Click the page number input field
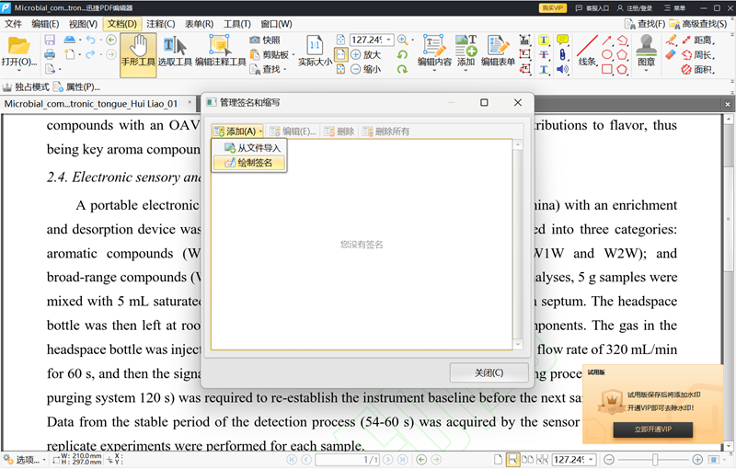Viewport: 736px width, 469px height. pyautogui.click(x=347, y=460)
